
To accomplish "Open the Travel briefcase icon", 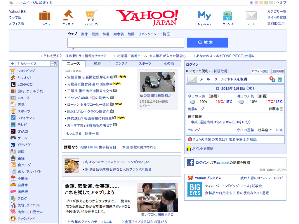I will (x=44, y=15).
